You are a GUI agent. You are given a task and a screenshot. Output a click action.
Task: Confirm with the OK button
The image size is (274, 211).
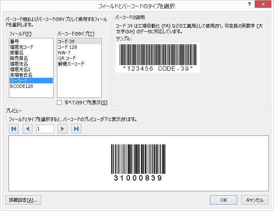tap(223, 200)
